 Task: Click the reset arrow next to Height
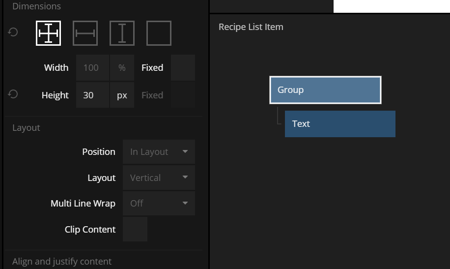point(13,94)
